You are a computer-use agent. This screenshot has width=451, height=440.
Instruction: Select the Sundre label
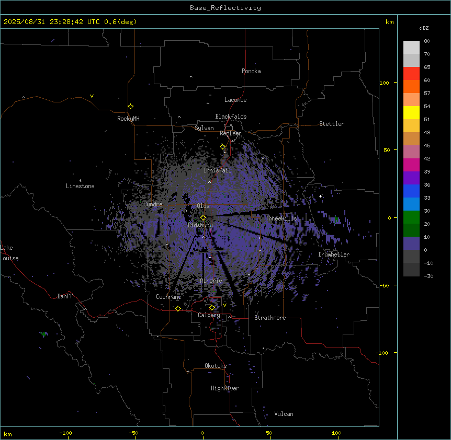click(x=153, y=204)
